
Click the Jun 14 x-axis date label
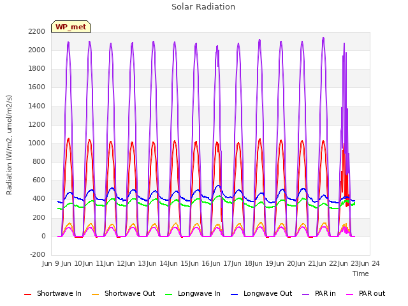click(x=157, y=263)
